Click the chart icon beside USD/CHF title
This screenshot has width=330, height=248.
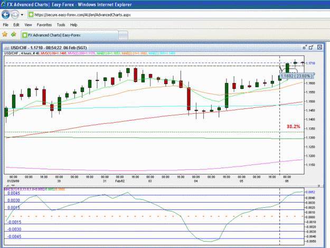tap(7, 48)
